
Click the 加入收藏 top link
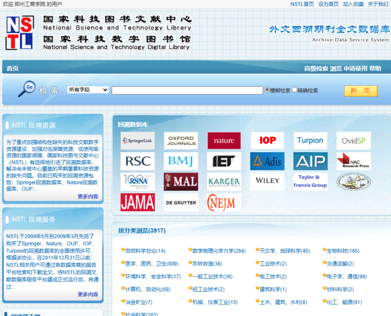353,4
